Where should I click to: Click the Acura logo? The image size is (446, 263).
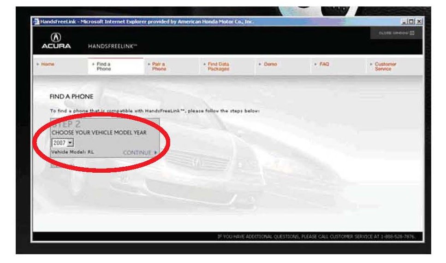click(56, 41)
